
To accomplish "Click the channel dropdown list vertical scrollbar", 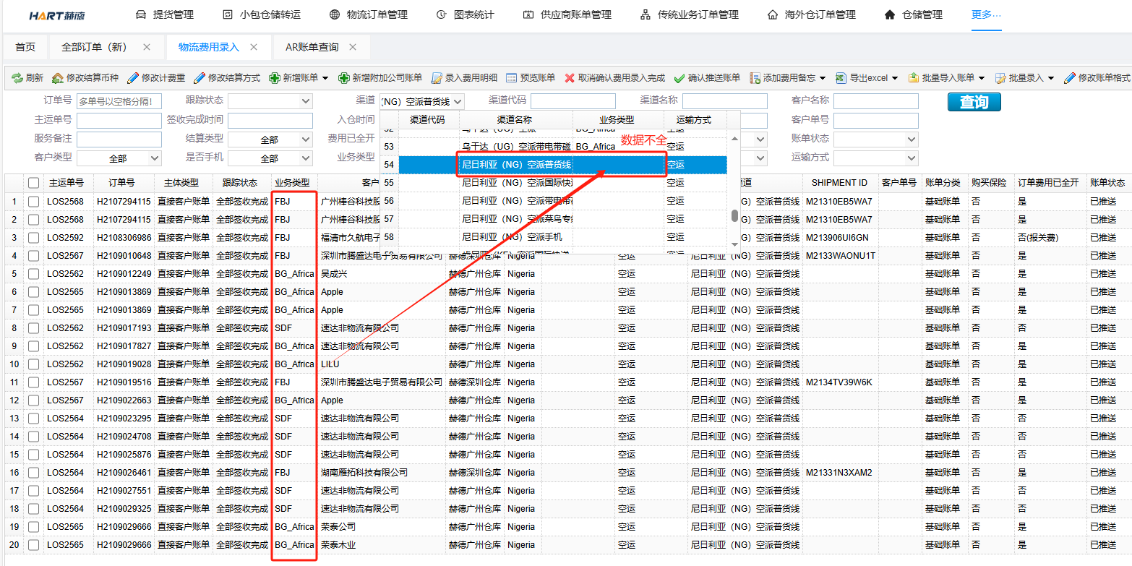I will [734, 215].
